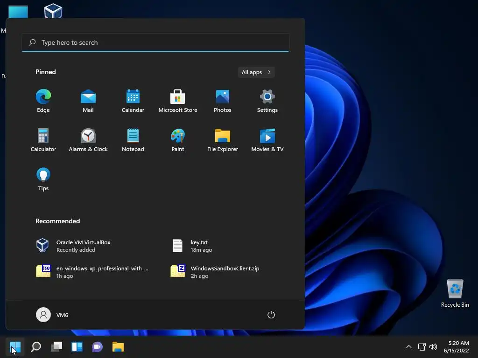
Task: Launch Notepad from Pinned
Action: click(133, 140)
